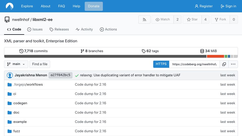Open the example folder name
This screenshot has width=242, height=136.
coord(20,122)
